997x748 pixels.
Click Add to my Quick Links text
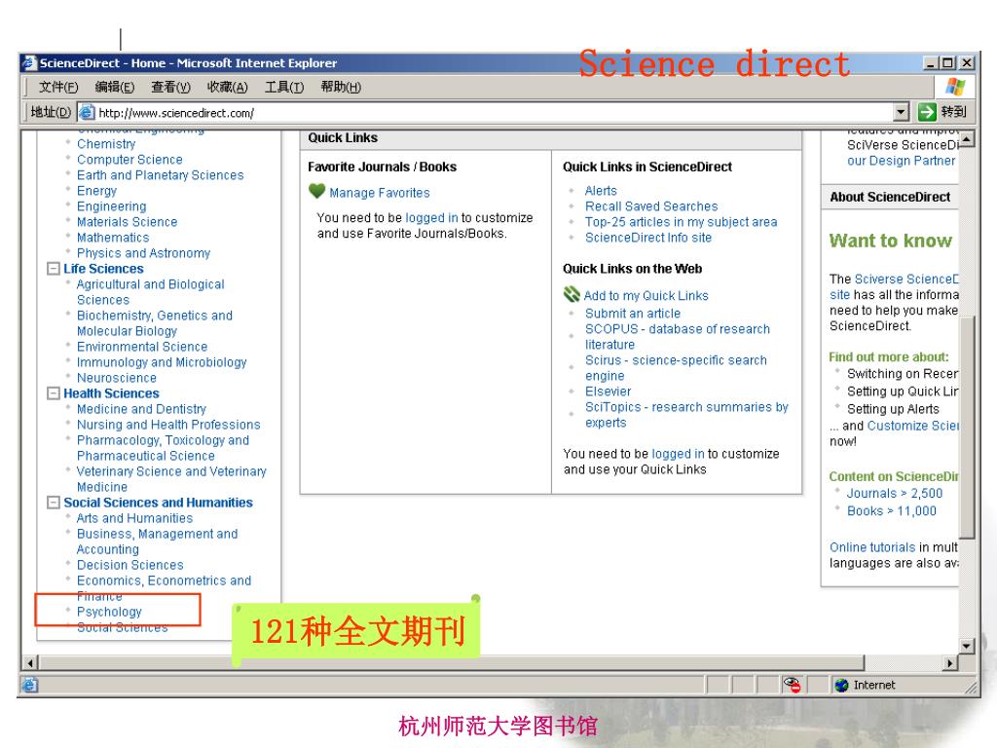pos(646,296)
